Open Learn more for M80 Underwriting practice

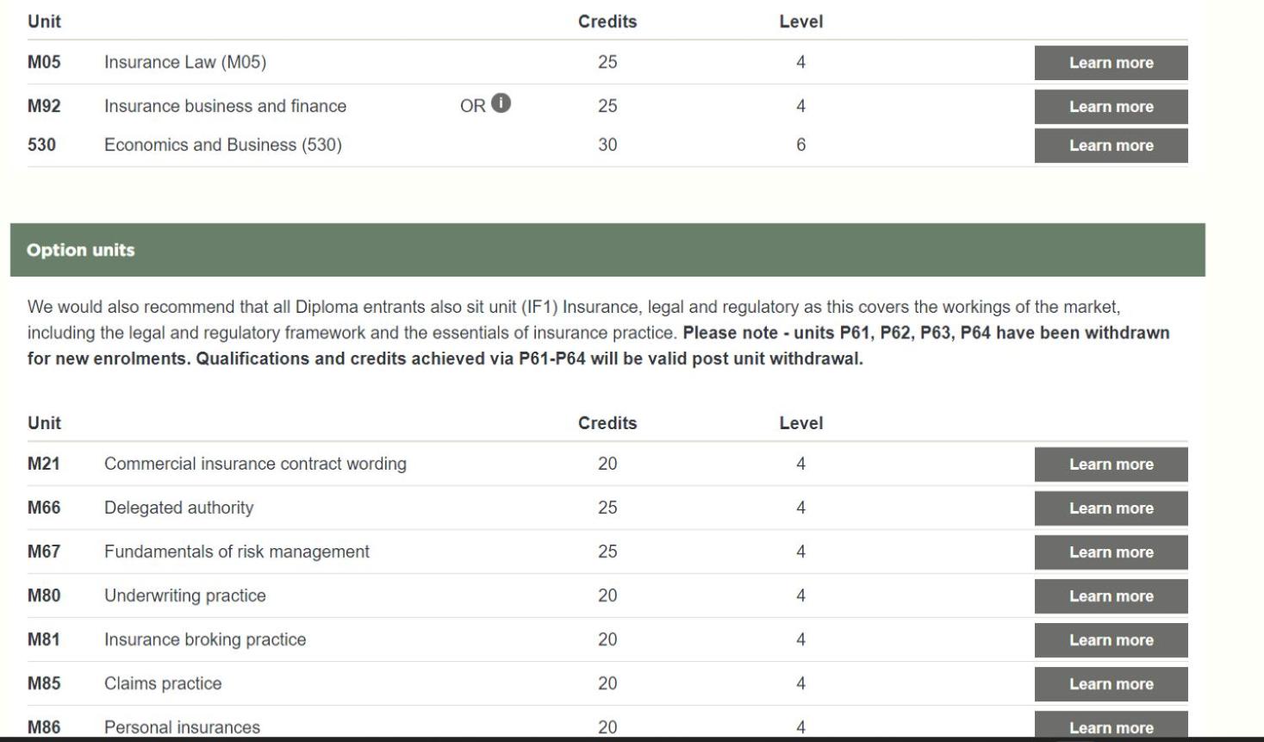[1111, 596]
